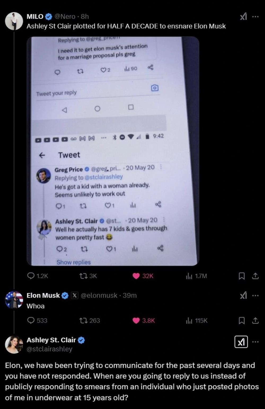Share MILO's post via share icon

[255, 276]
